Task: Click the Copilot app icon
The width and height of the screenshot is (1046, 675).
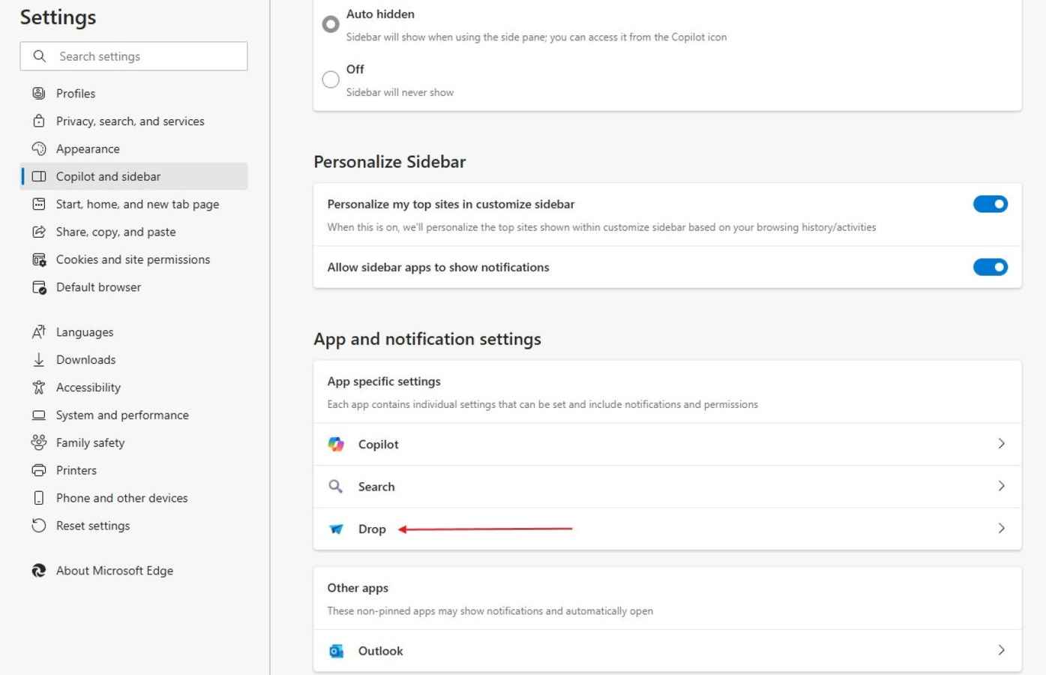Action: click(336, 444)
